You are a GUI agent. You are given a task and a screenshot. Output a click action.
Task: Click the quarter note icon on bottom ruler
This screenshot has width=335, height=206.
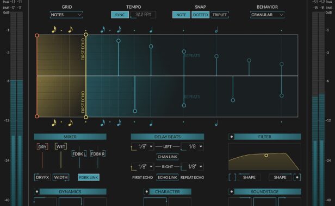[151, 123]
